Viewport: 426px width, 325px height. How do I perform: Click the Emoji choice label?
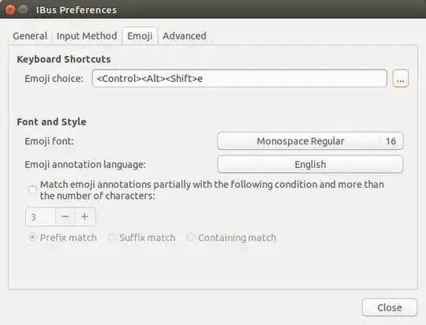pos(54,79)
